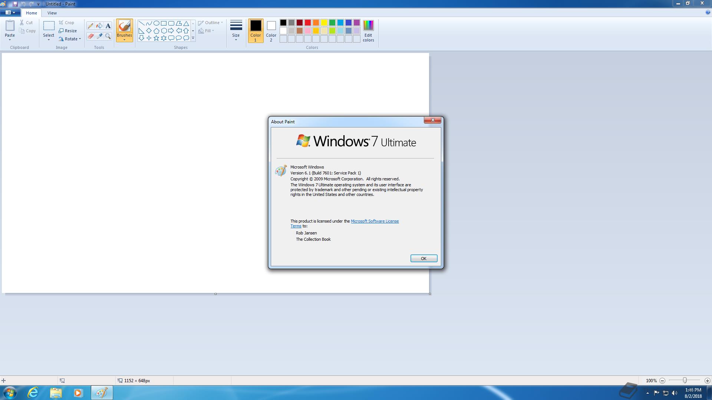Switch to the Home ribbon tab

[x=32, y=13]
